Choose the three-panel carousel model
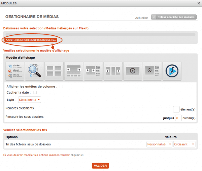This screenshot has width=202, height=171. 113,71
